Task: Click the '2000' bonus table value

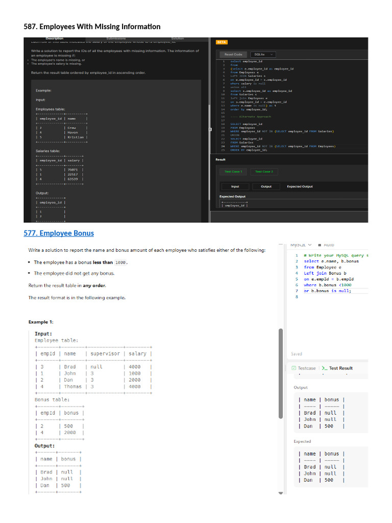Action: click(70, 433)
